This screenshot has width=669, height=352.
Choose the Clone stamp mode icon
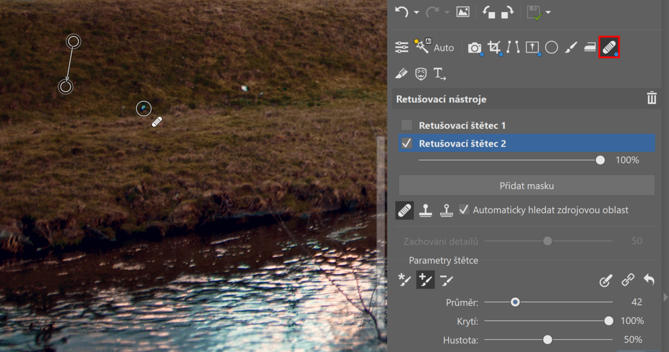425,210
